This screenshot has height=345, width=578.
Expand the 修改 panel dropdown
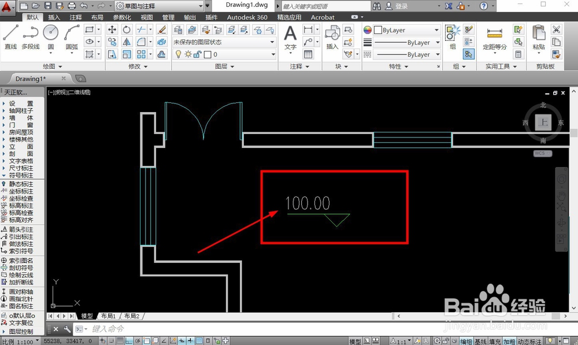[138, 66]
